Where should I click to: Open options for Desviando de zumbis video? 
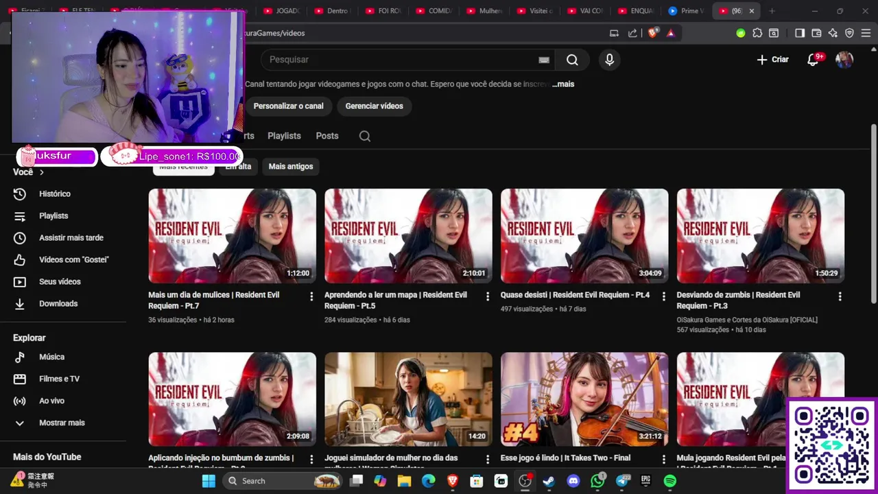[x=840, y=296]
